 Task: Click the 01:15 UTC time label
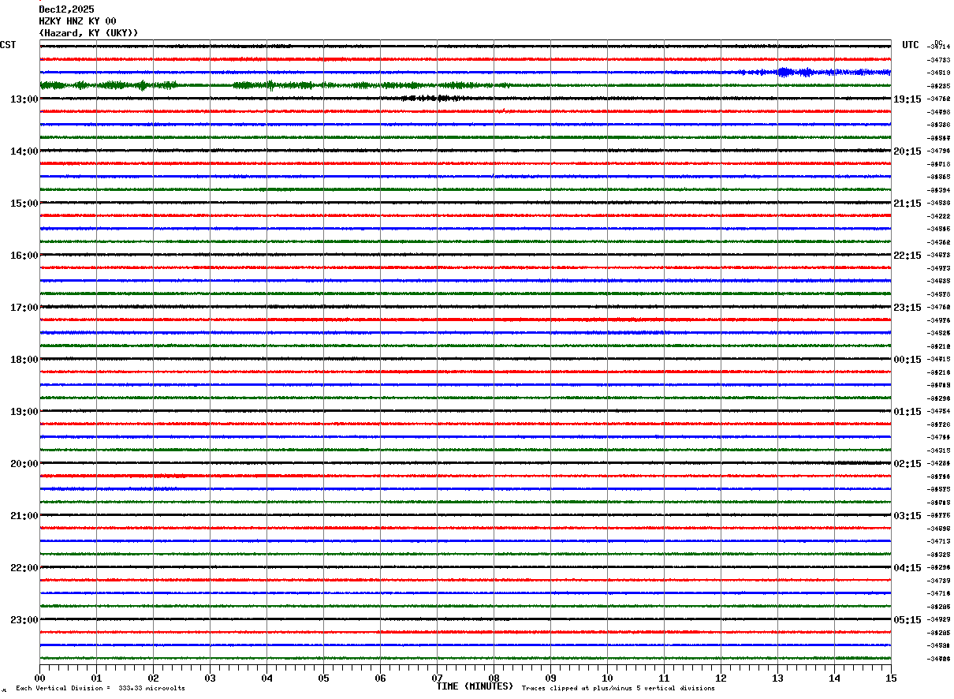point(907,412)
